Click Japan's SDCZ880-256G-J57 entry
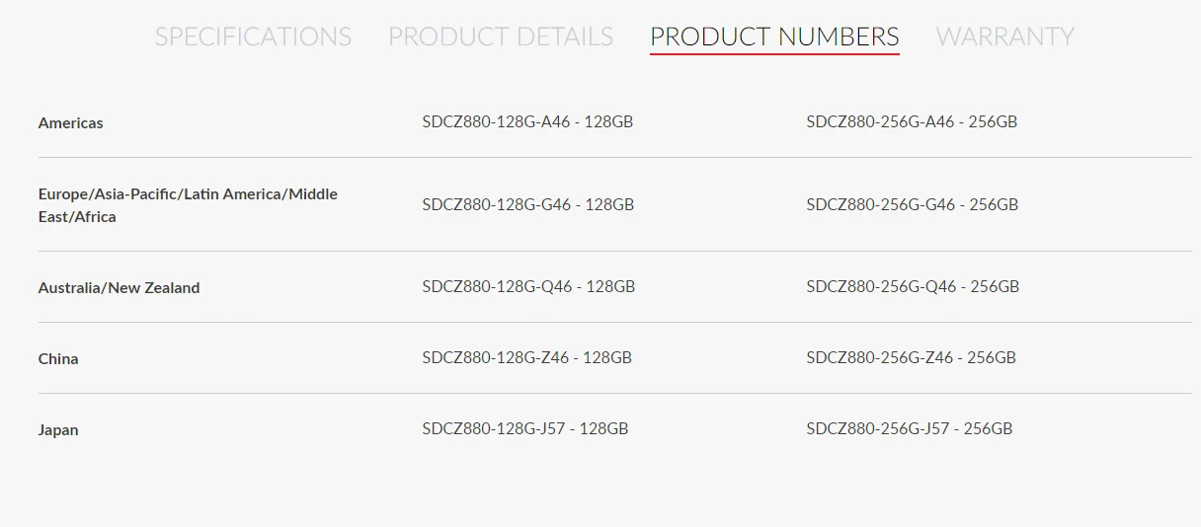 909,429
